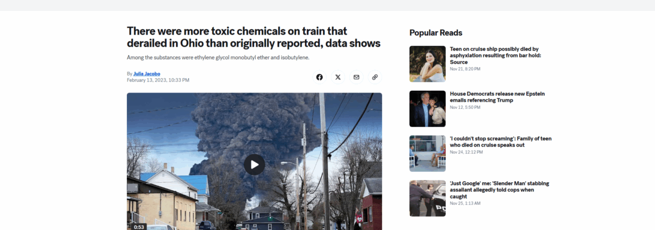Open cruise ship asphyxiation story thumbnail
This screenshot has height=230, width=655.
point(427,64)
